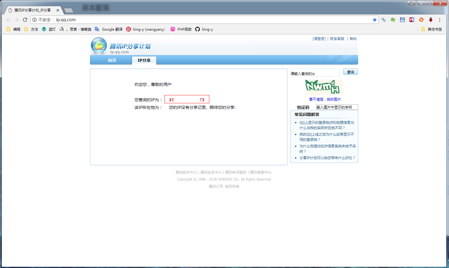Open the GitHub king-y bookmark
This screenshot has width=449, height=268.
pyautogui.click(x=204, y=29)
